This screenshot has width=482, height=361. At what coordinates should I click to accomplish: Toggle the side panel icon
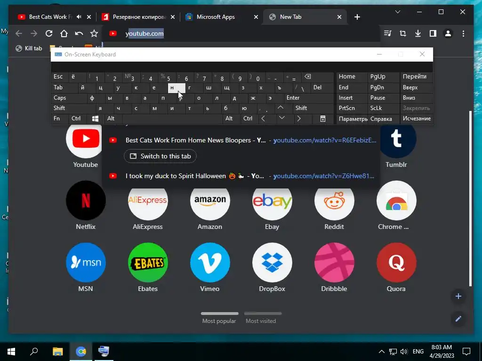[x=433, y=33]
